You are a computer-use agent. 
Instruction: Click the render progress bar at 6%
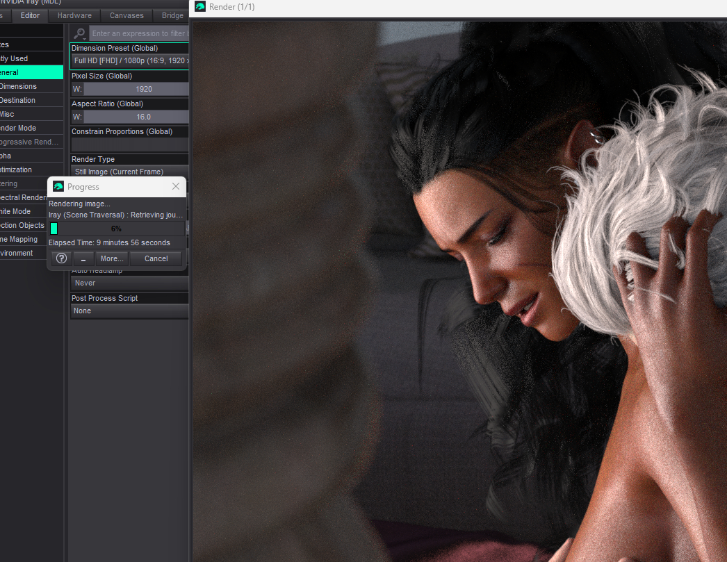tap(116, 229)
